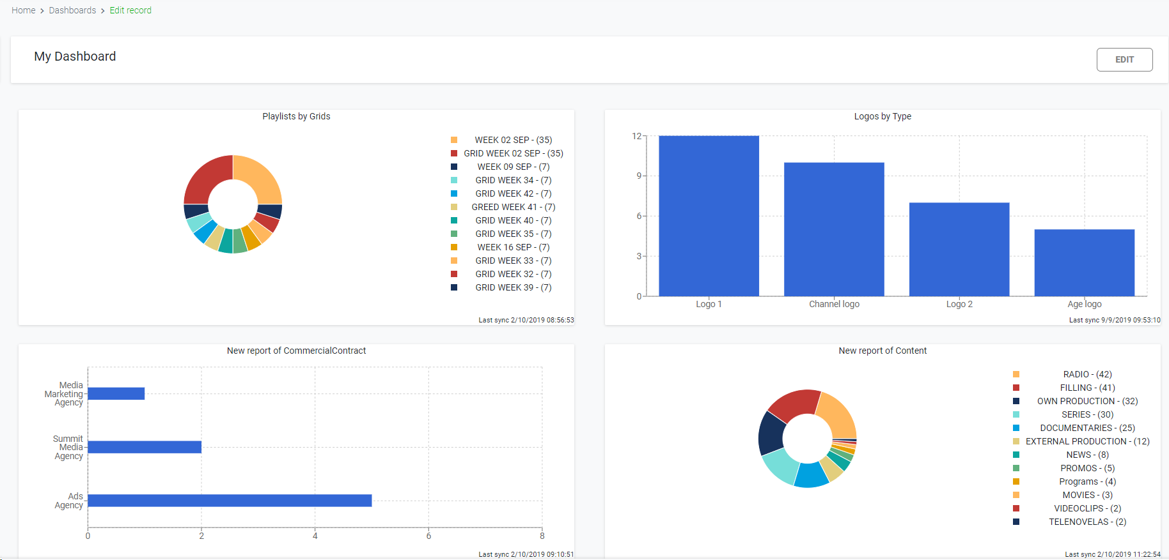Open the Dashboards breadcrumb link

(72, 10)
